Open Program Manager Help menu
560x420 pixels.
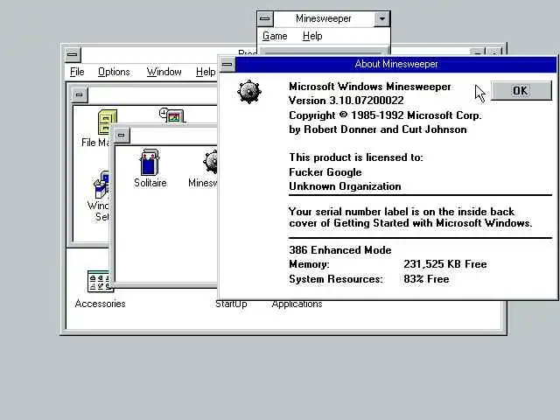pos(206,72)
